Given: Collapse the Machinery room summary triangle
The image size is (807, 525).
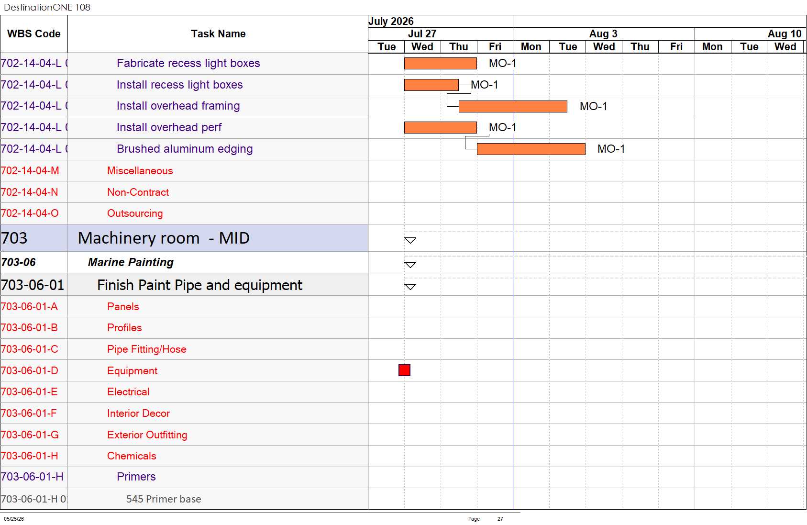Looking at the screenshot, I should 410,240.
